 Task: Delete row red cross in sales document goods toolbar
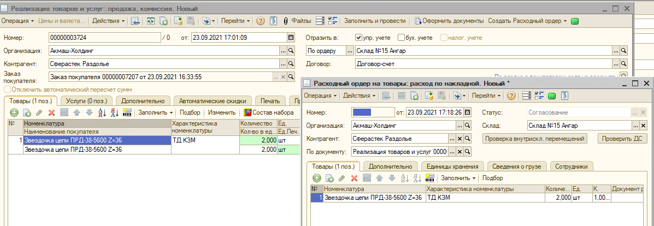point(52,112)
